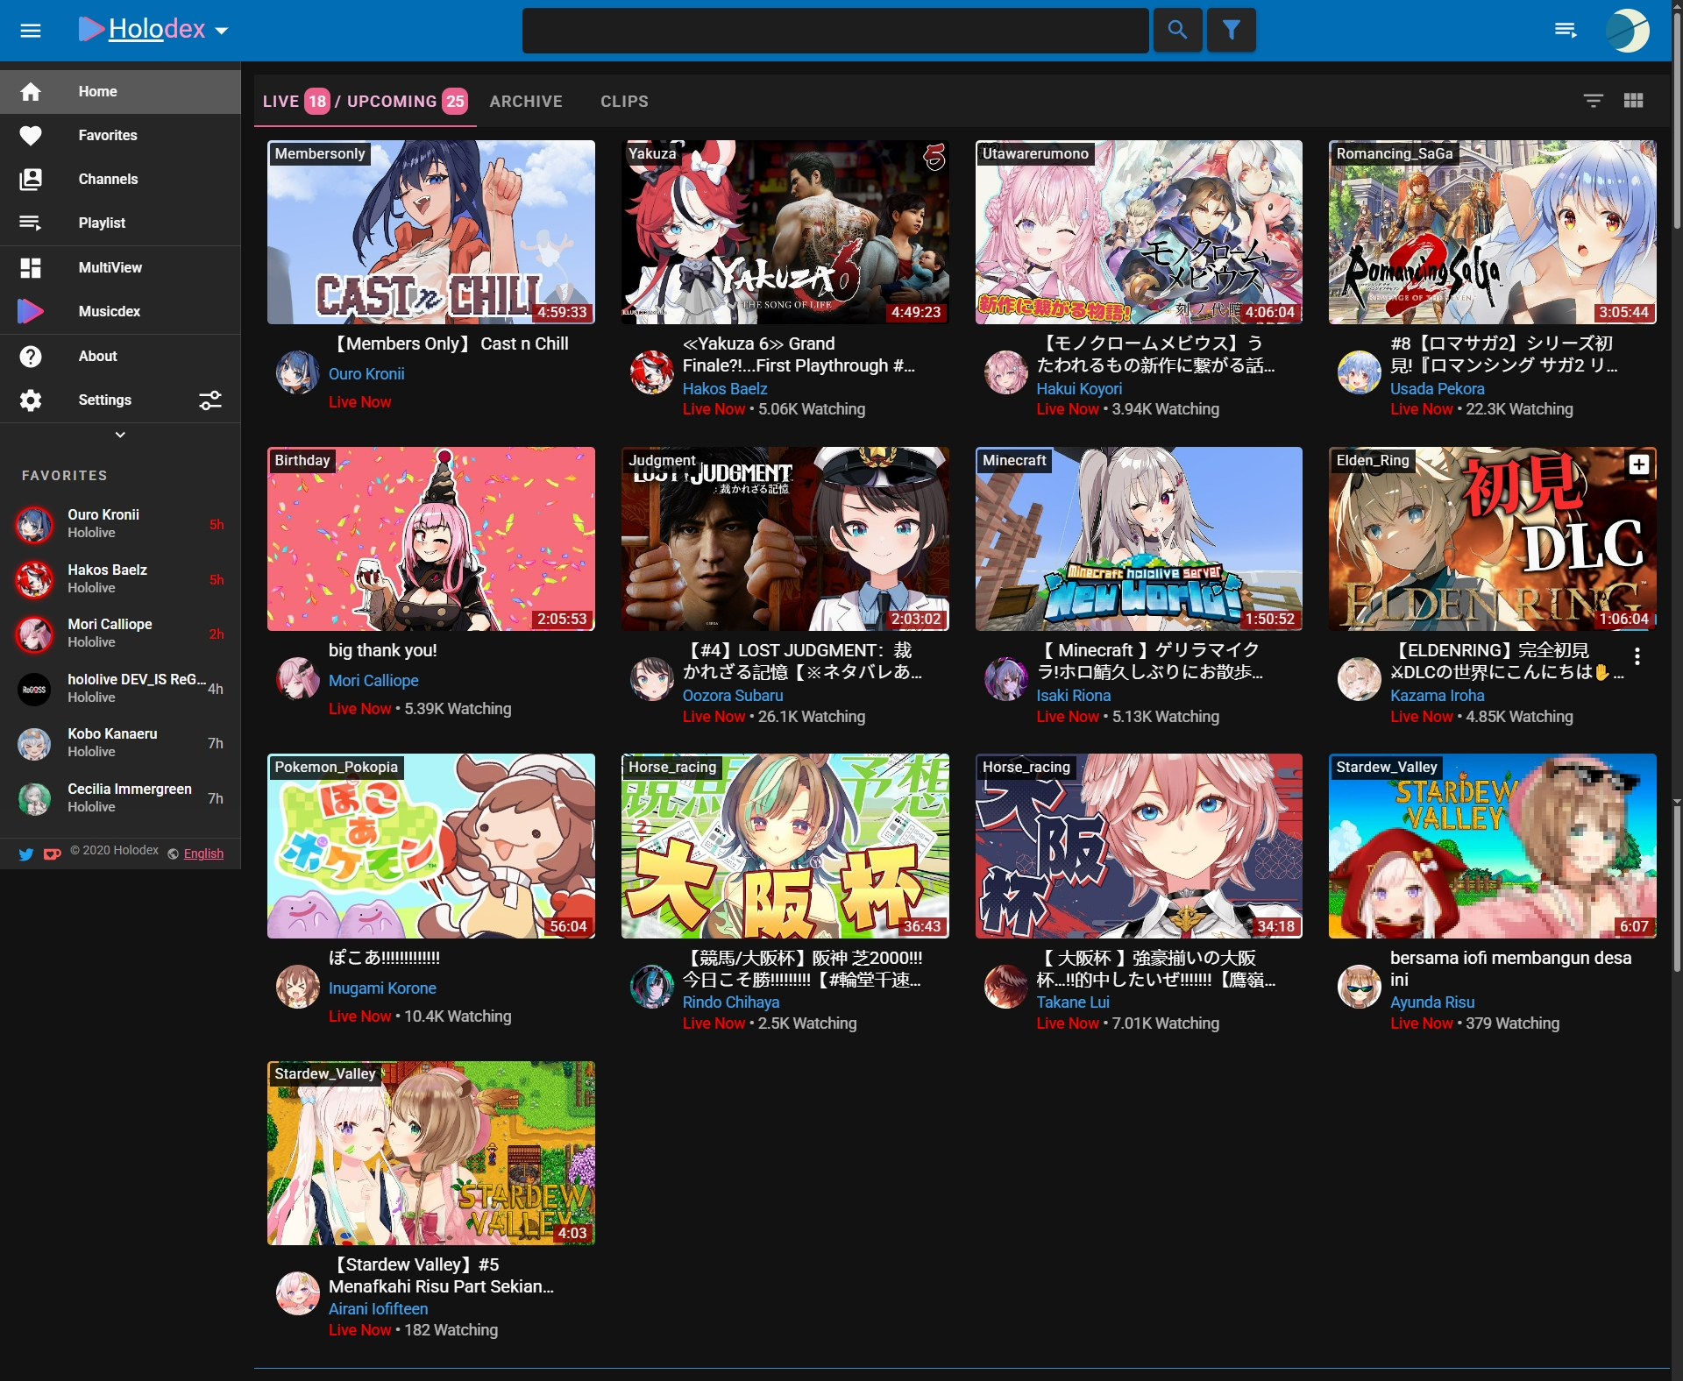
Task: Open the MultiView sidebar item
Action: (x=110, y=267)
